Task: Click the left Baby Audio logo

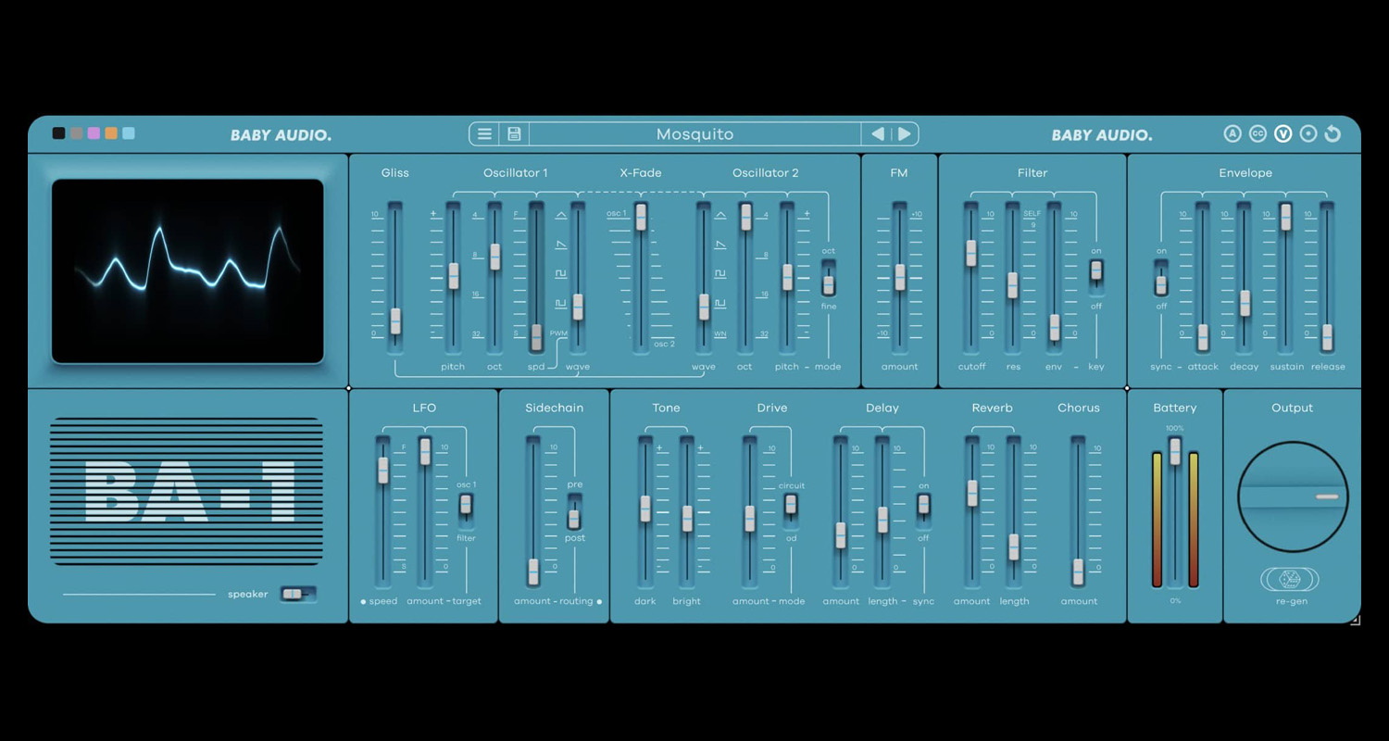Action: point(281,135)
